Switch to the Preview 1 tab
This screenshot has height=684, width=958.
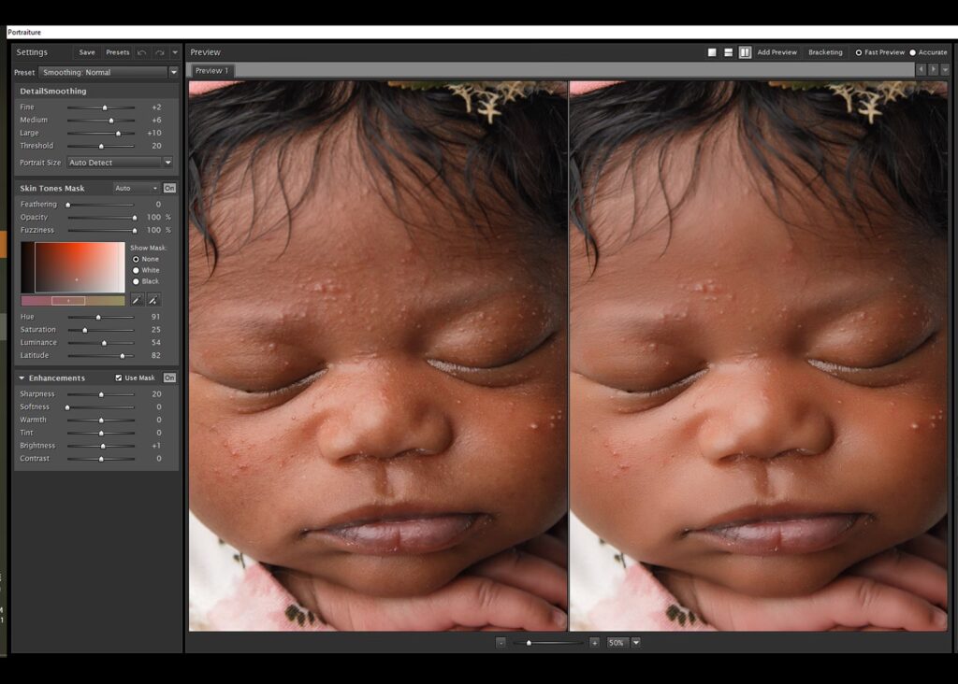211,71
